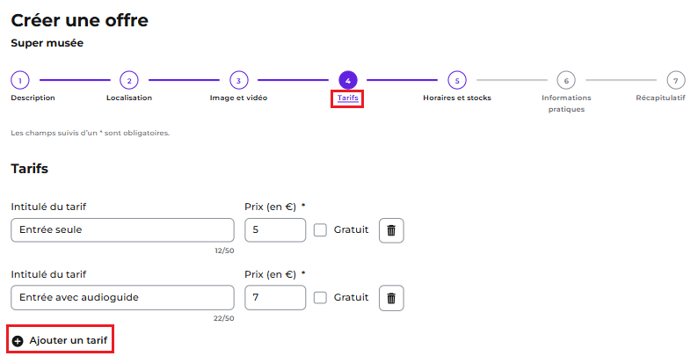Go to the Description step
The image size is (698, 356).
(x=33, y=98)
